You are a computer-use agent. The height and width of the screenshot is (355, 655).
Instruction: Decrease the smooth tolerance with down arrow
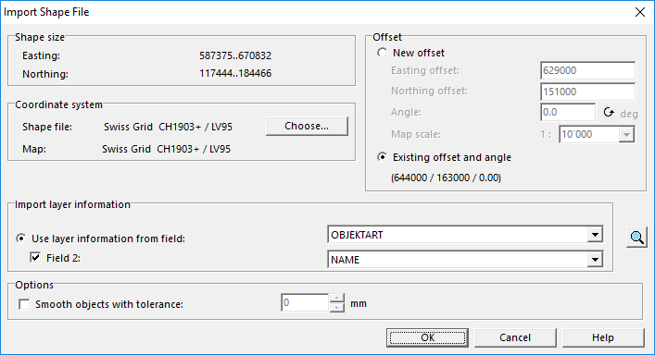(336, 308)
